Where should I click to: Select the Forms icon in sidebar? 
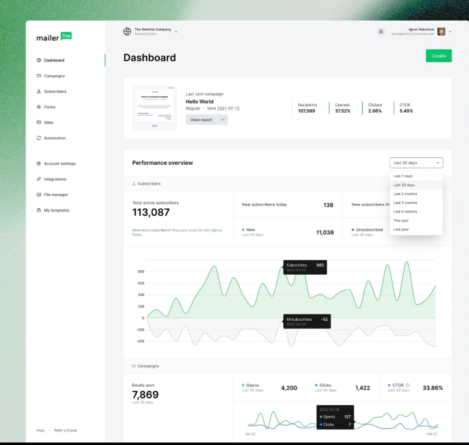coord(39,107)
